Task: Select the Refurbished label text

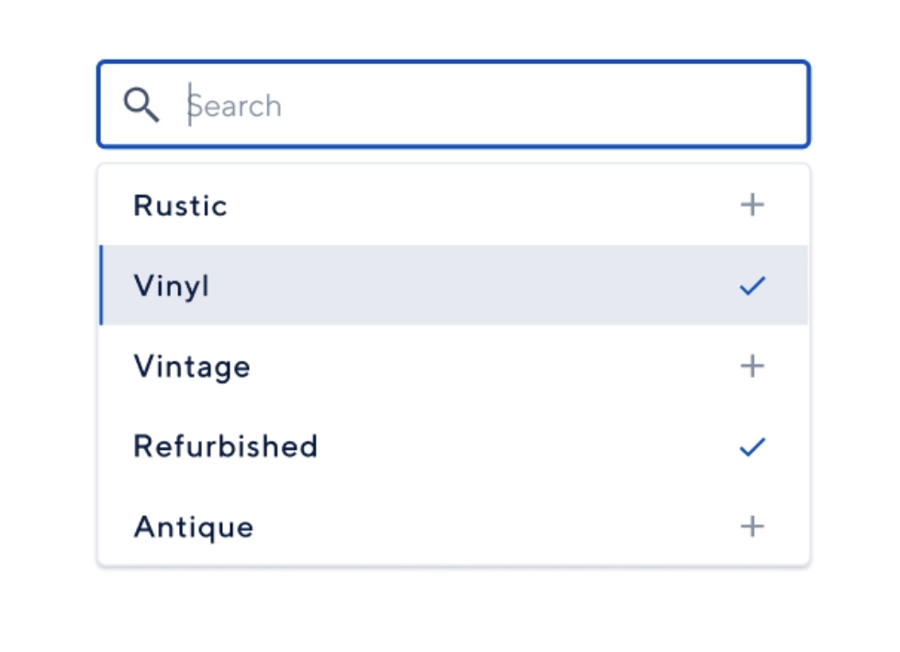Action: (x=226, y=447)
